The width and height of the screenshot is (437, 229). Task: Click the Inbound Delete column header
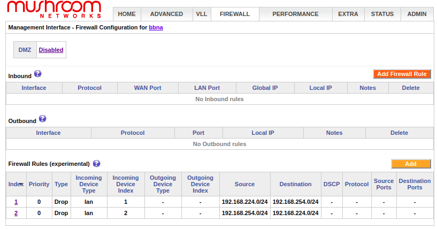point(411,88)
